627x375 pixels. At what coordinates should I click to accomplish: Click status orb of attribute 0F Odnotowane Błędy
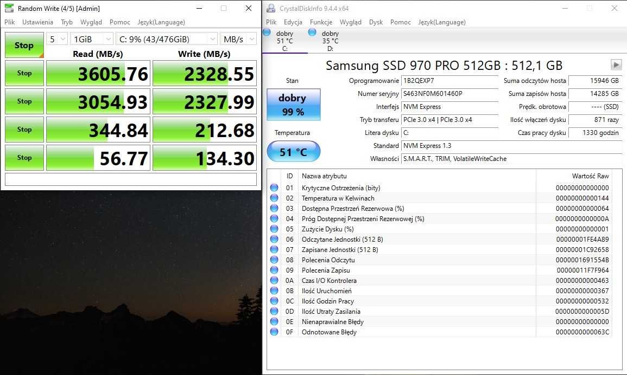(274, 332)
